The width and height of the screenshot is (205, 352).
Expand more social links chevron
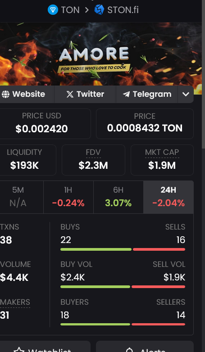186,94
